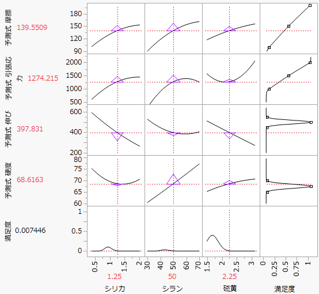Viewport: 319px width, 294px height.
Task: Click the 満足度 column label at bottom
Action: (x=284, y=289)
